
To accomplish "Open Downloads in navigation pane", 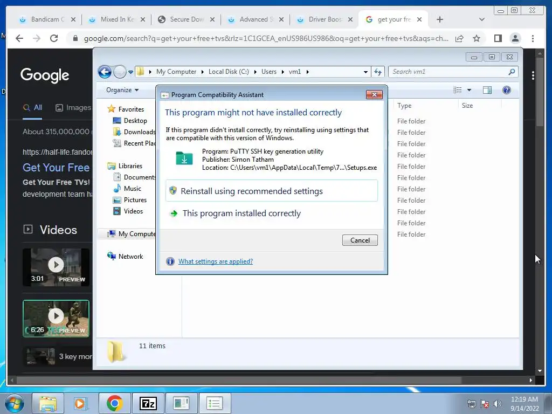I will (x=134, y=132).
